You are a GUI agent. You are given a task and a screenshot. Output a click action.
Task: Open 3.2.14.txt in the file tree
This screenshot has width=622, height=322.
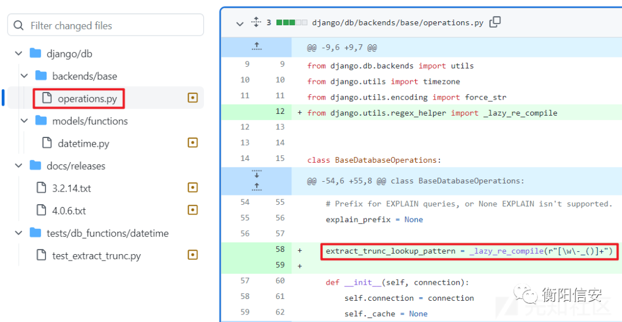(71, 188)
